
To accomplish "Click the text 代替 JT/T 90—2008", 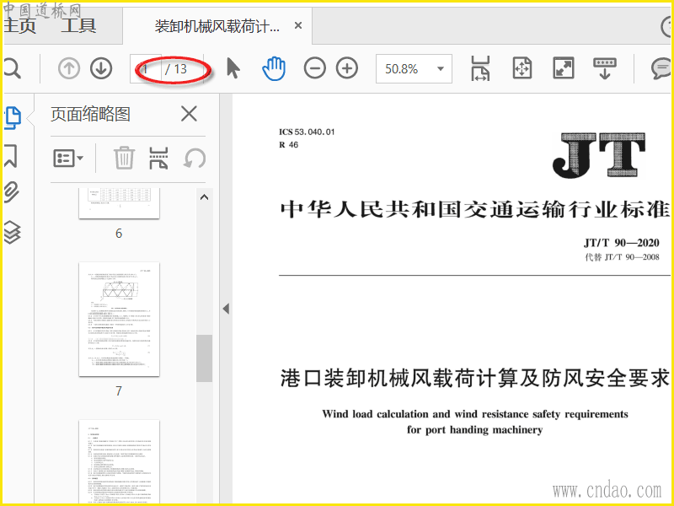I will click(622, 257).
